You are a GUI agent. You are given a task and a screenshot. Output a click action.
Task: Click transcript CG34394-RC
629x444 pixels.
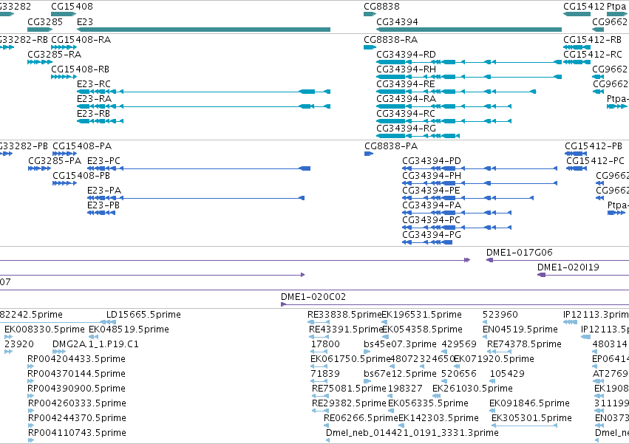coord(406,114)
